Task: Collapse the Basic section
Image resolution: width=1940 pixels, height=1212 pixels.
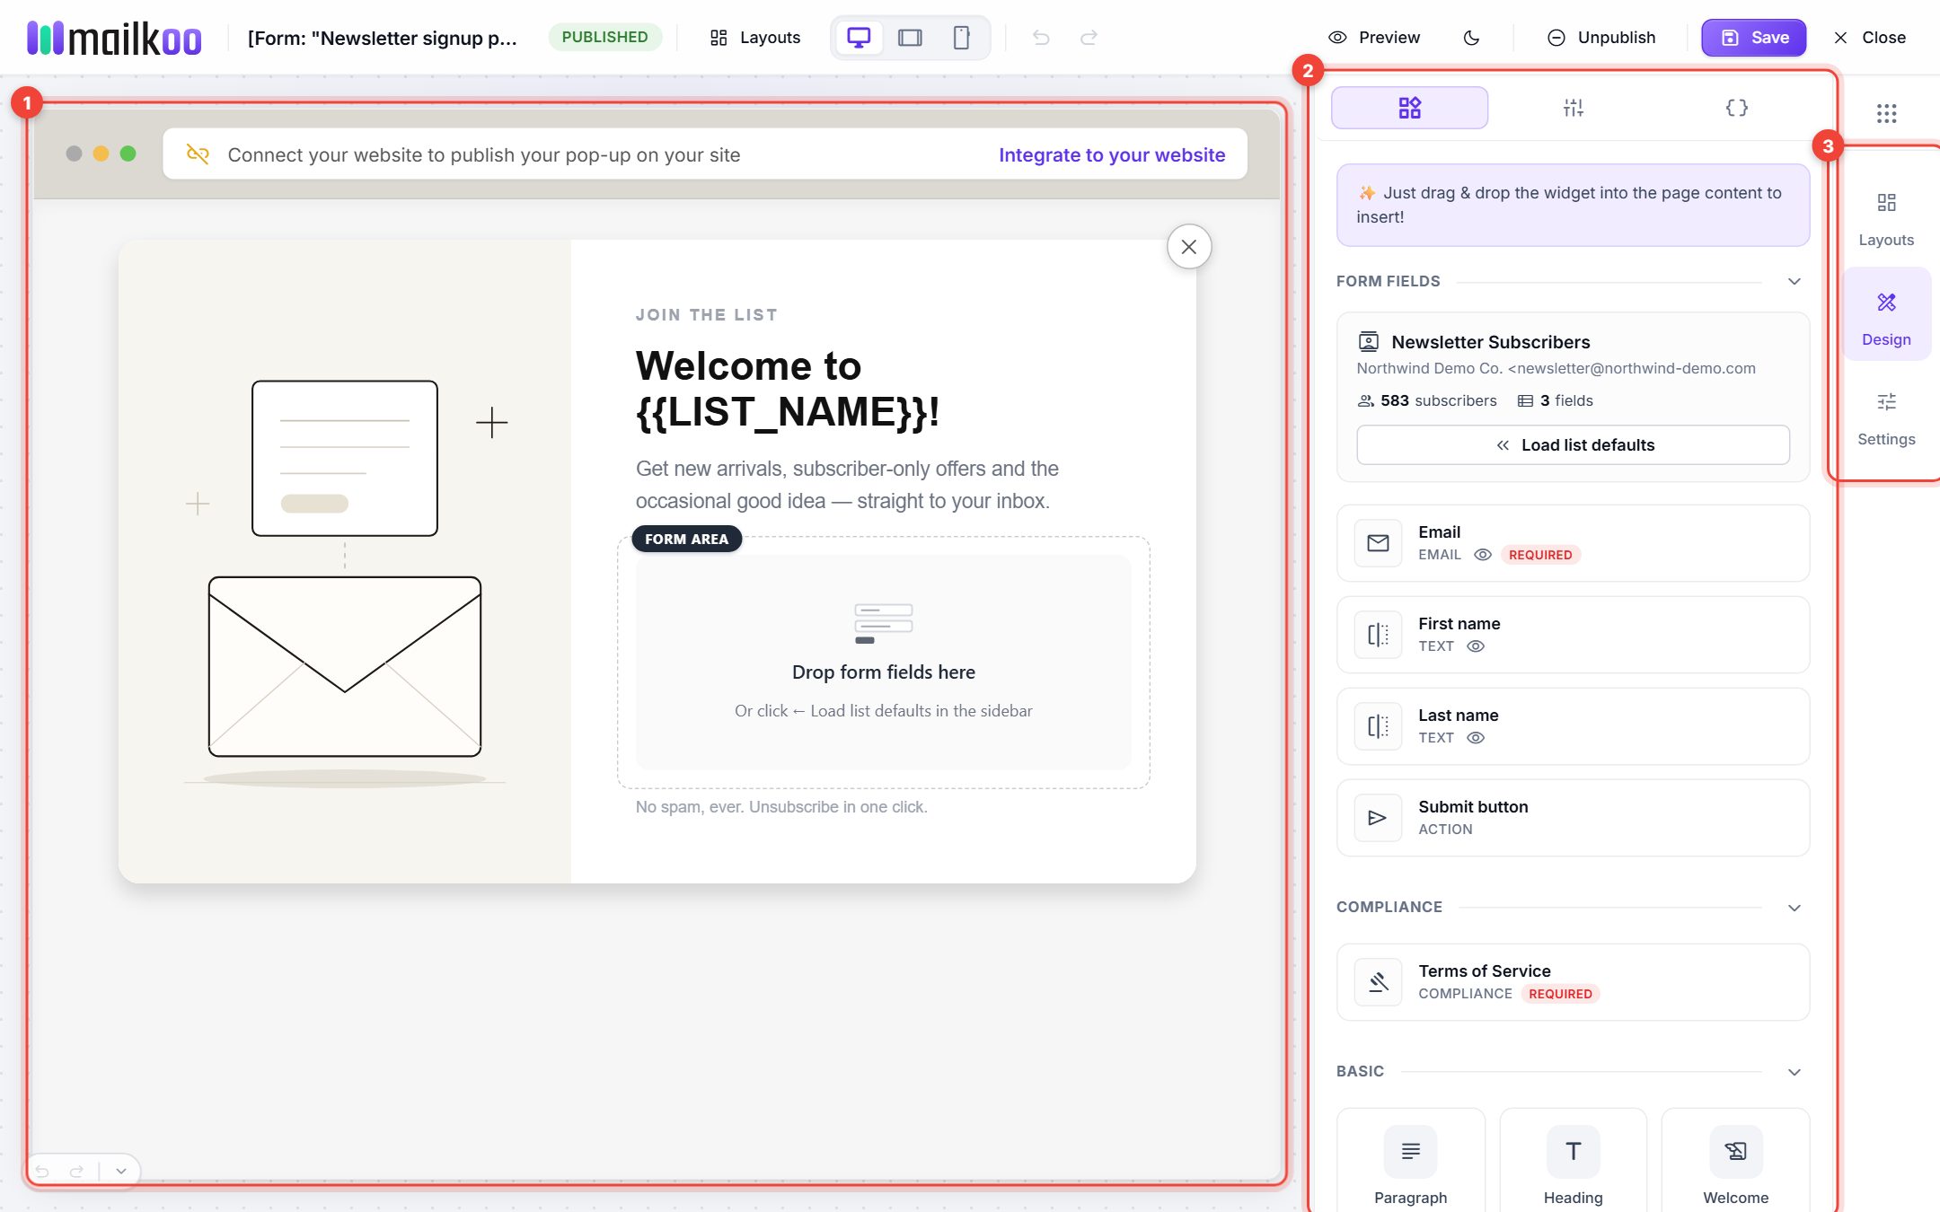Action: click(1794, 1072)
